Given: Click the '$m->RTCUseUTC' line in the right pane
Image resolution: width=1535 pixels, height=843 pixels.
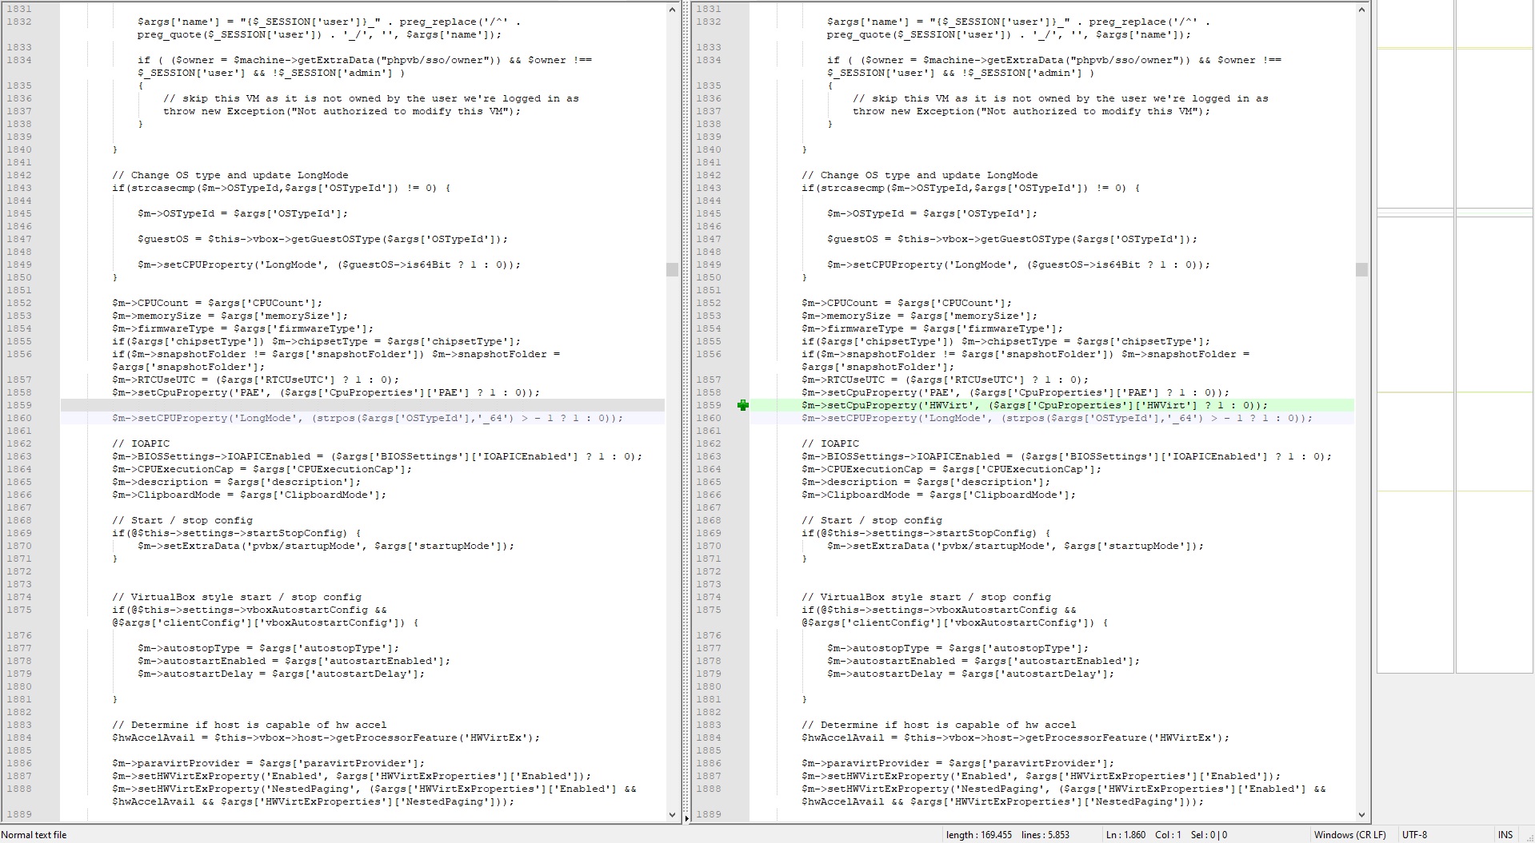Looking at the screenshot, I should coord(945,380).
